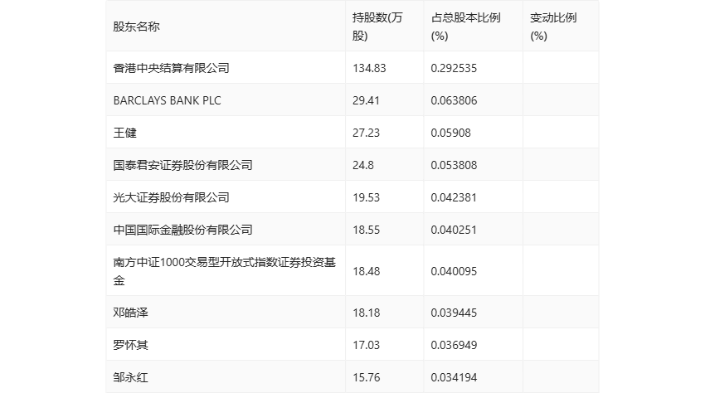
Task: Click the holding value 18.18
Action: pos(366,313)
